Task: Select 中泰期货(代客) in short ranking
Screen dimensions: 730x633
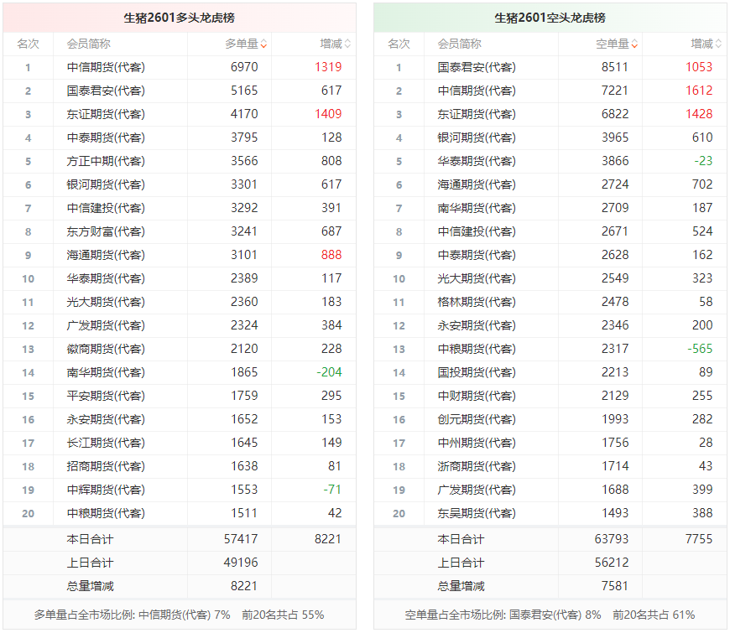Action: click(477, 256)
